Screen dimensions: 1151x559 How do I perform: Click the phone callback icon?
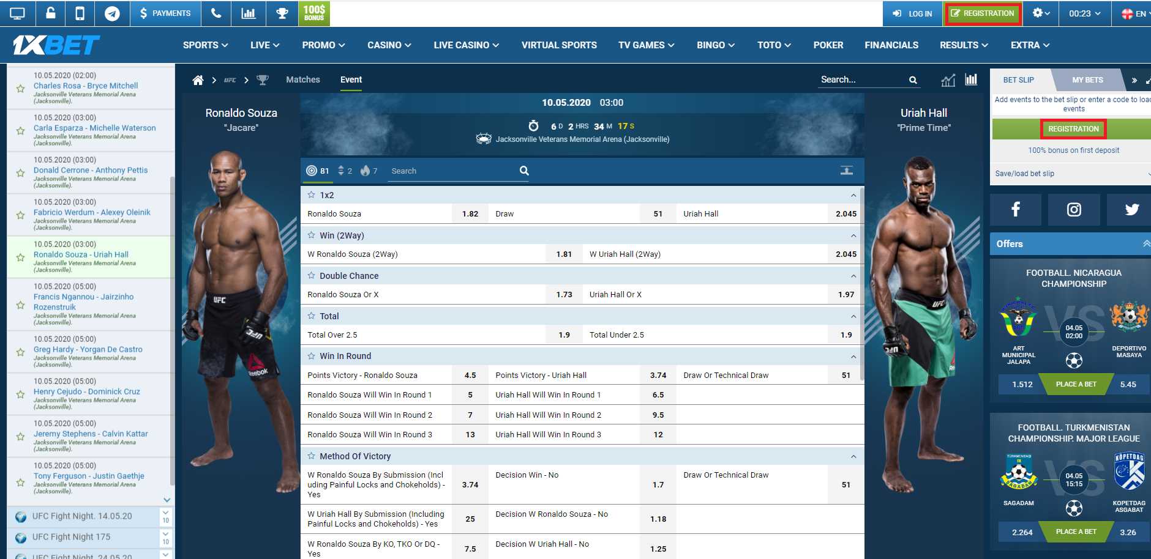(216, 13)
